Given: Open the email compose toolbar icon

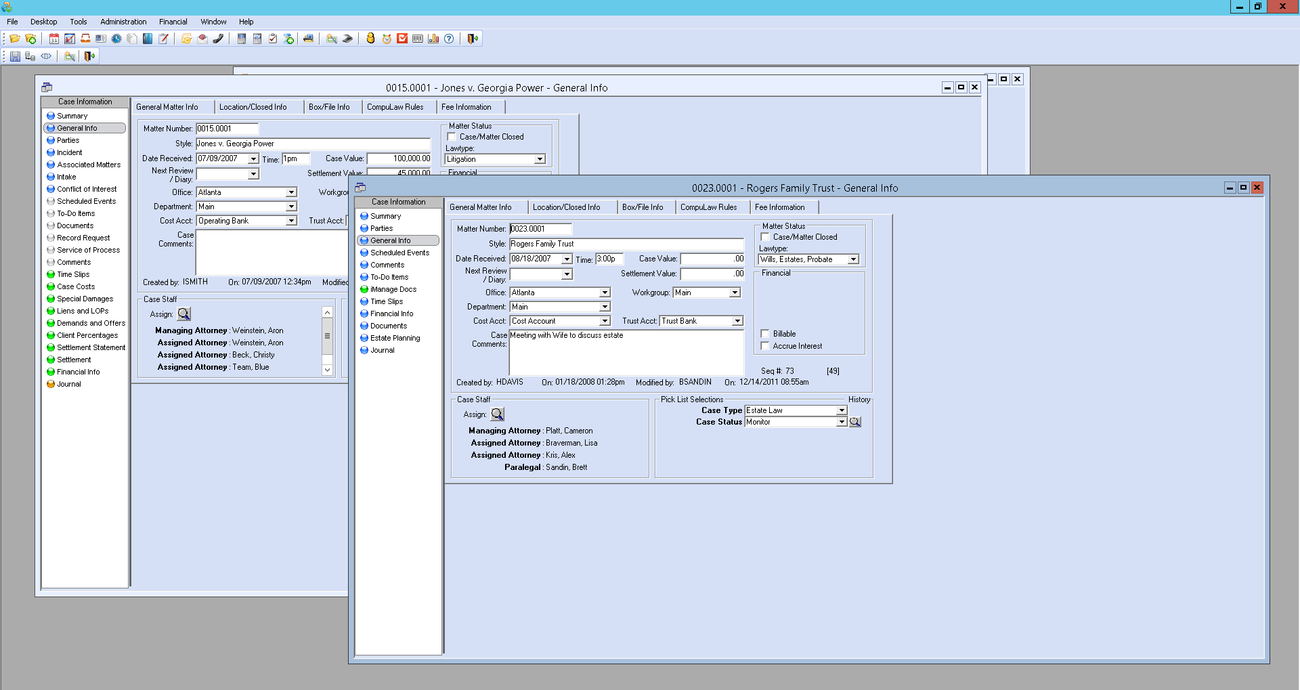Looking at the screenshot, I should click(x=202, y=39).
